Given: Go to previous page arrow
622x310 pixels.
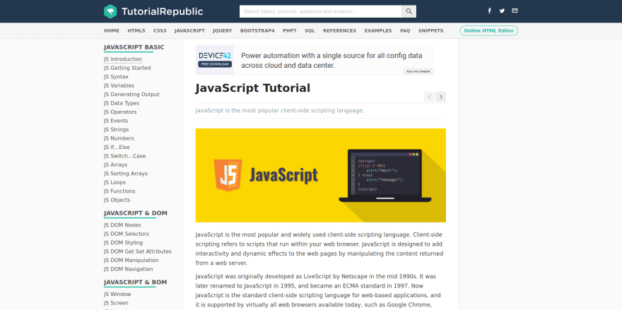Looking at the screenshot, I should pos(429,97).
